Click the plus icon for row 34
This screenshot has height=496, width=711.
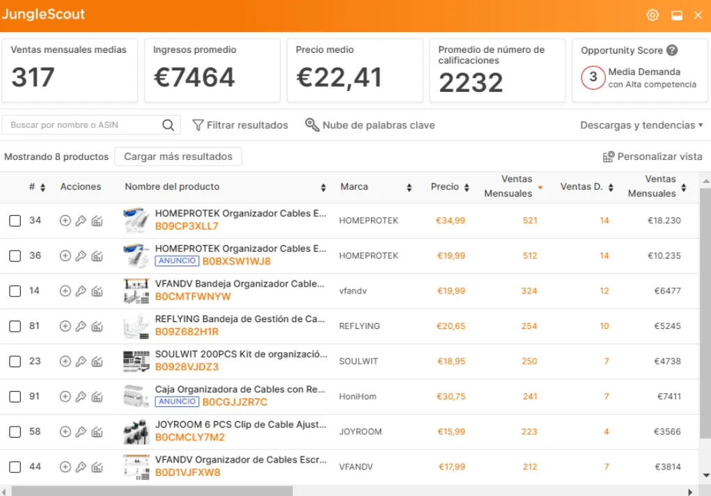coord(65,221)
